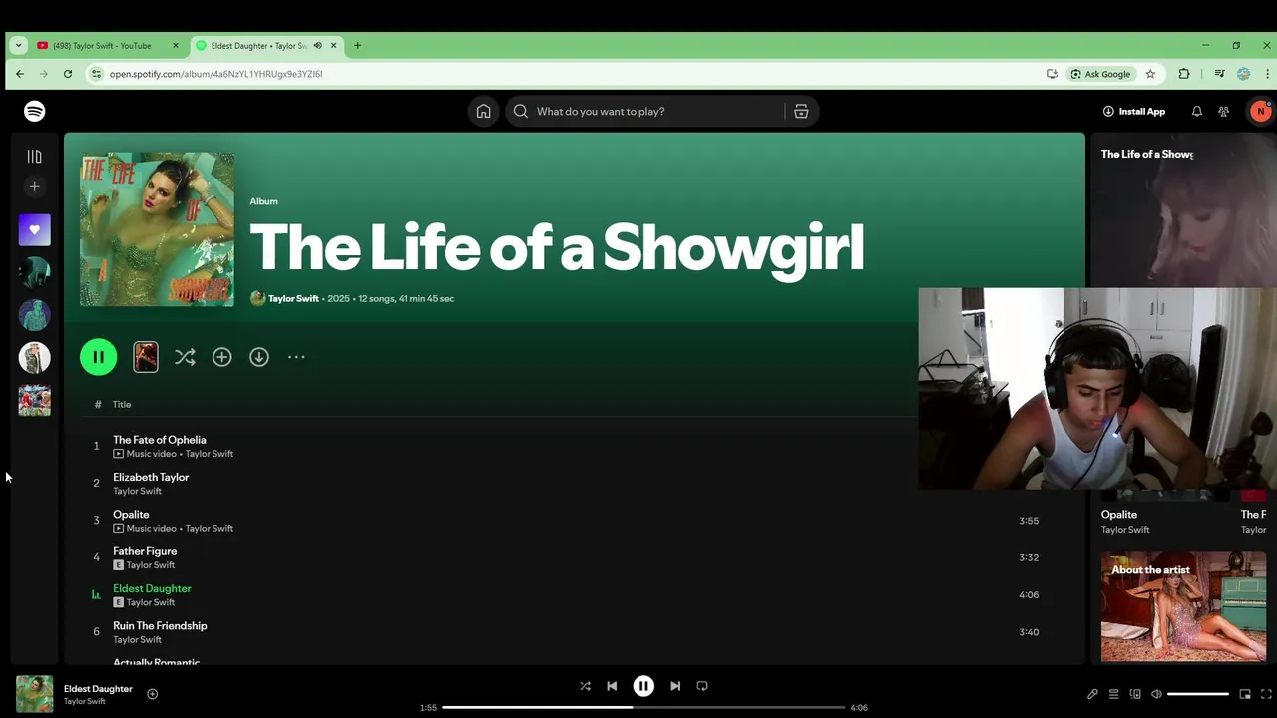Toggle shuffle in the player bar
The height and width of the screenshot is (718, 1277).
pyautogui.click(x=585, y=686)
